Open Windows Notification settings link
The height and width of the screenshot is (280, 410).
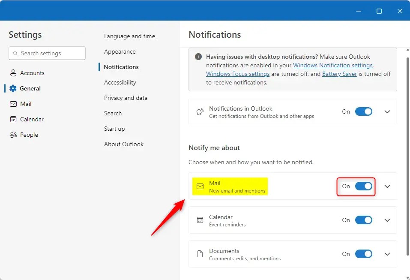coord(333,65)
